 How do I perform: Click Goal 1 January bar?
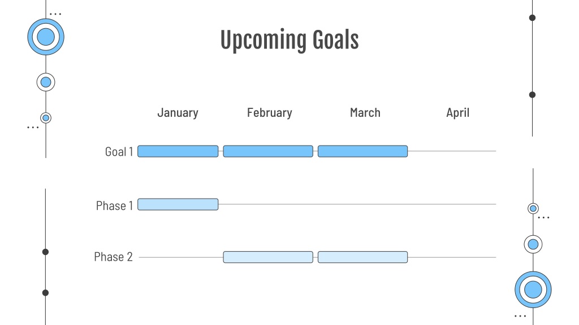[178, 151]
